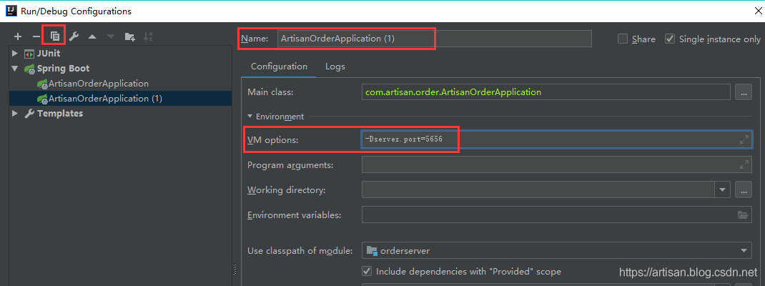Click the Name input field

[x=435, y=39]
